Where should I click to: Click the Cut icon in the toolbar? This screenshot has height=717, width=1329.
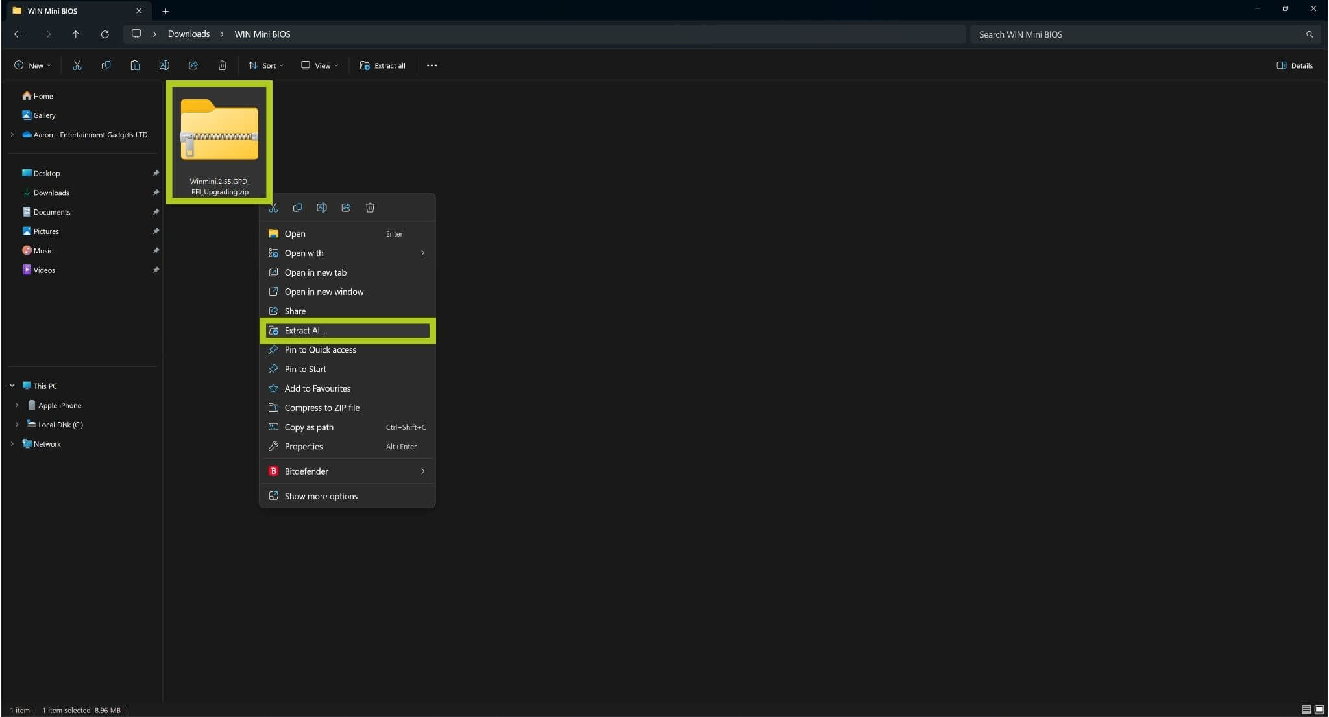pyautogui.click(x=77, y=65)
